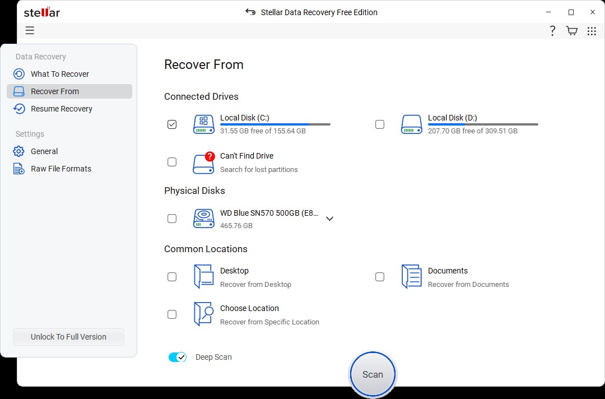Select the What To Recover sidebar icon
The height and width of the screenshot is (399, 605).
point(20,73)
